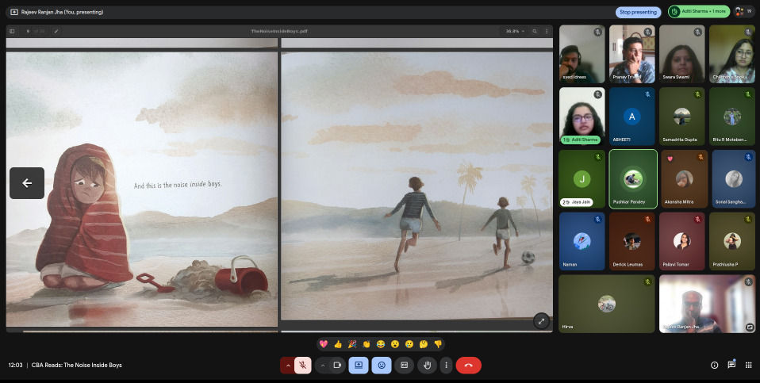Select Derick Leumas participant tile
The height and width of the screenshot is (383, 760).
632,241
